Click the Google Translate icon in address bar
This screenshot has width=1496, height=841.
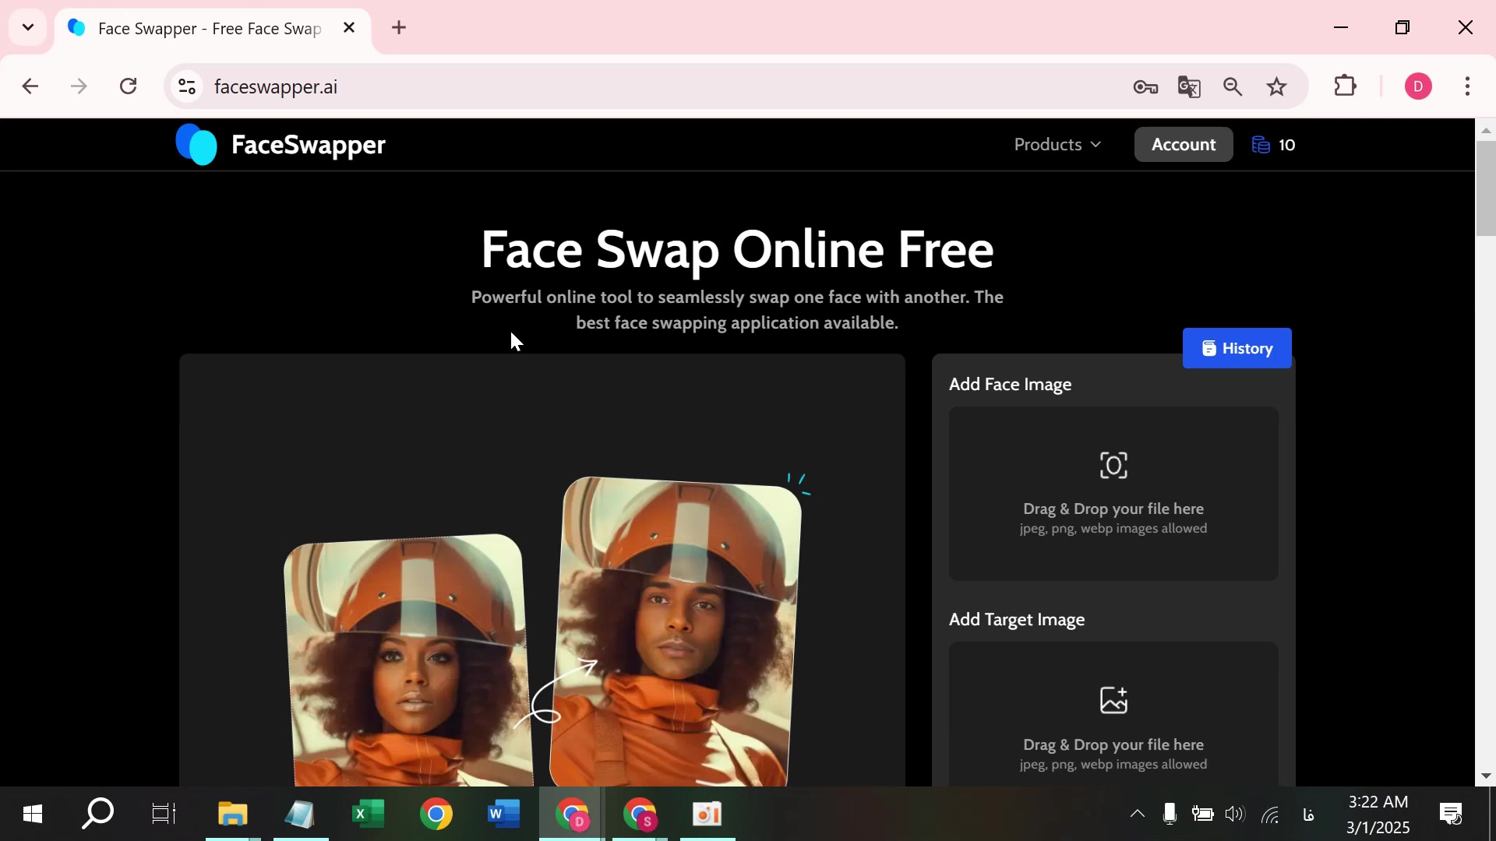1189,86
